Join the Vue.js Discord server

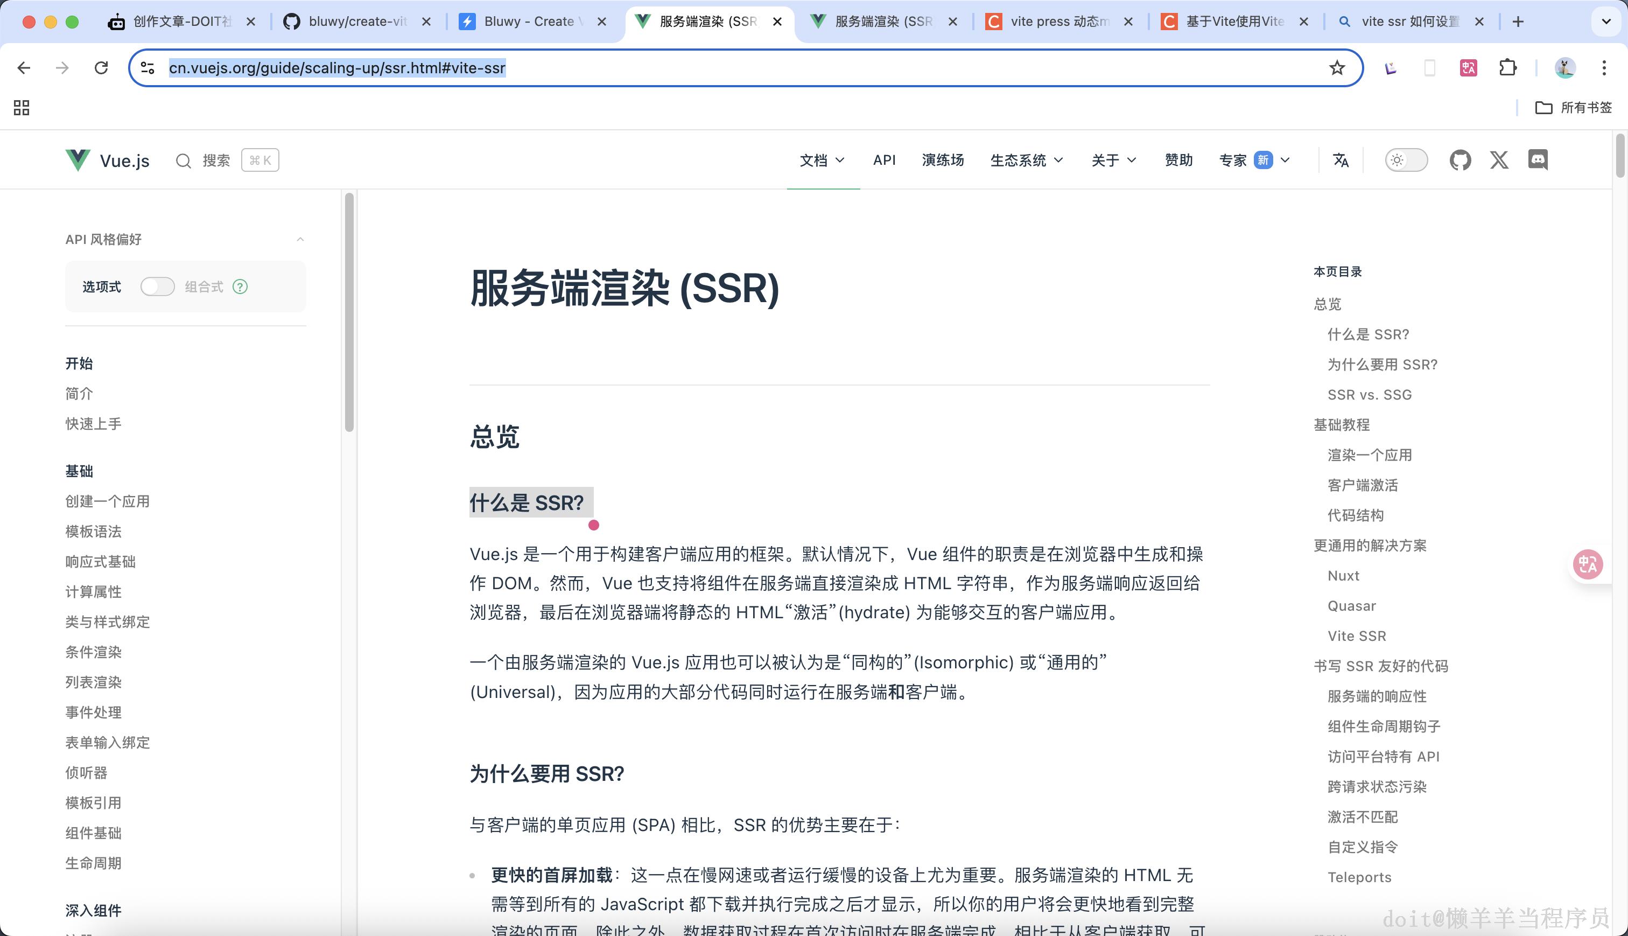tap(1538, 160)
